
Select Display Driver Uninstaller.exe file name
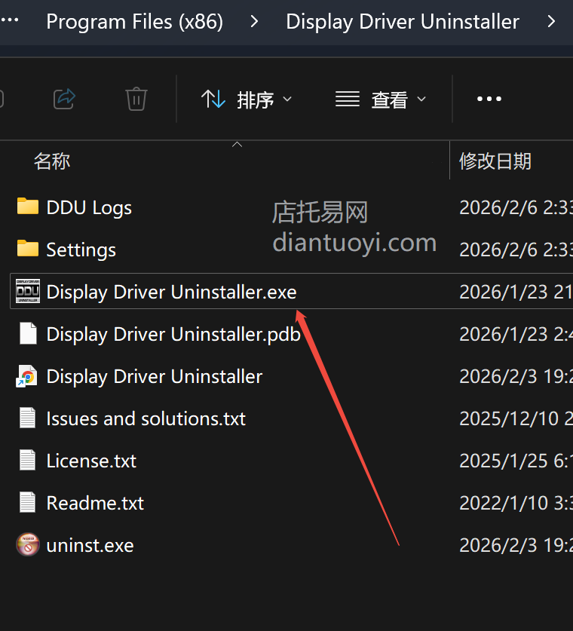click(x=171, y=293)
